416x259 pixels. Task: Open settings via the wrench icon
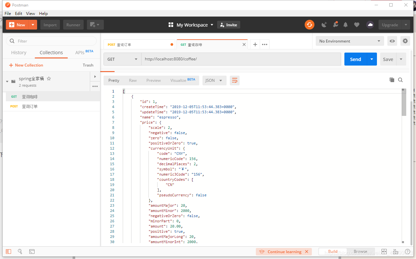(x=335, y=25)
